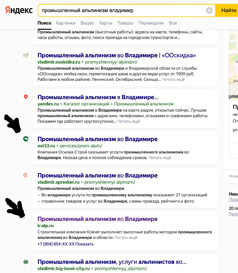Click the orange spravker favicon

coord(26,175)
